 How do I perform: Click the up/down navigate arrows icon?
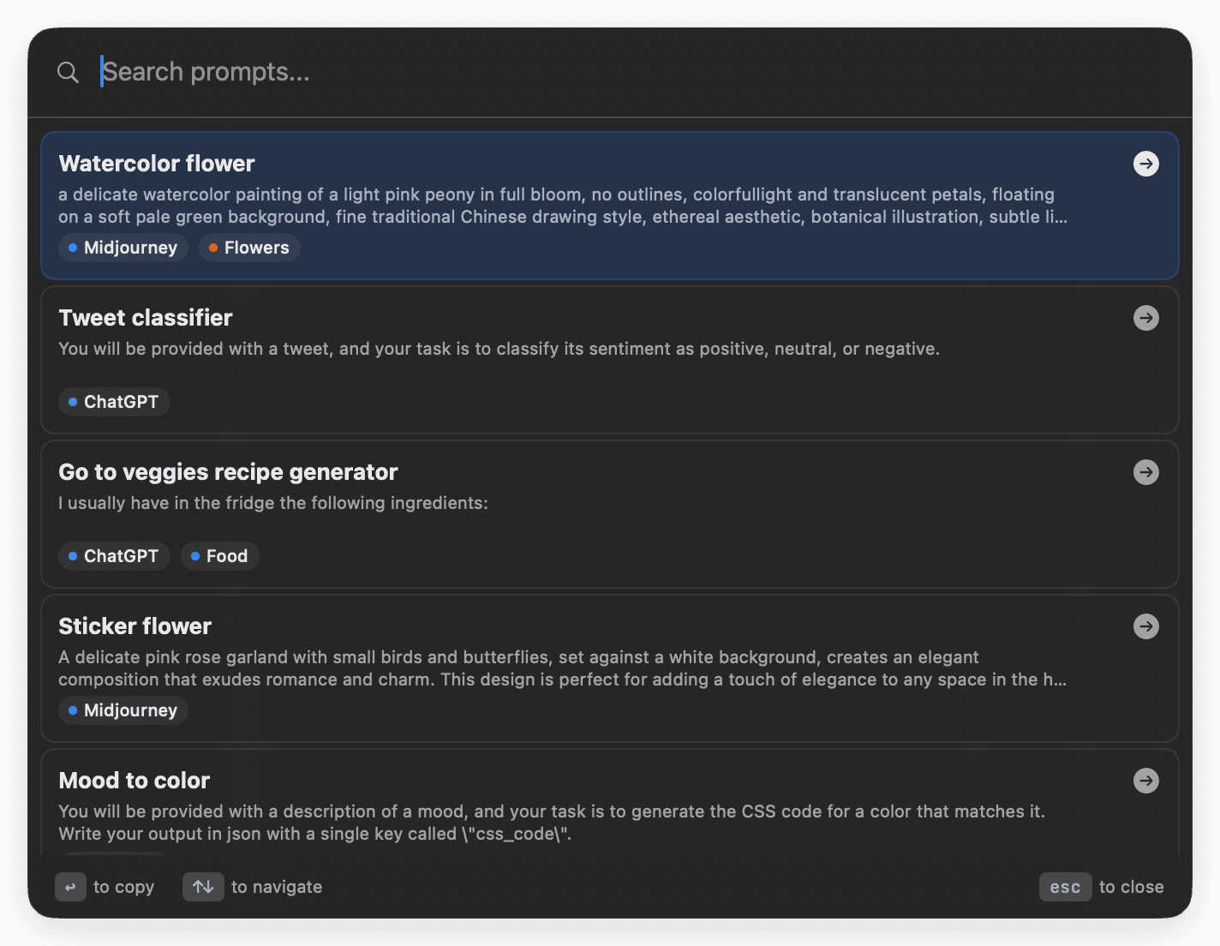tap(203, 887)
